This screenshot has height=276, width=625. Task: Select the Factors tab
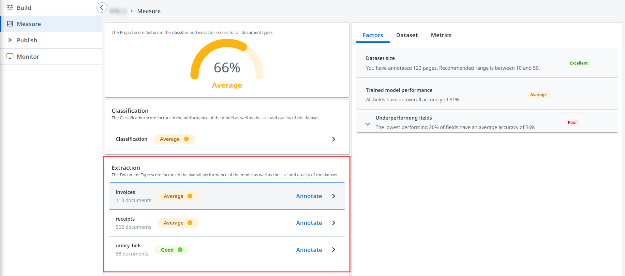click(x=373, y=35)
